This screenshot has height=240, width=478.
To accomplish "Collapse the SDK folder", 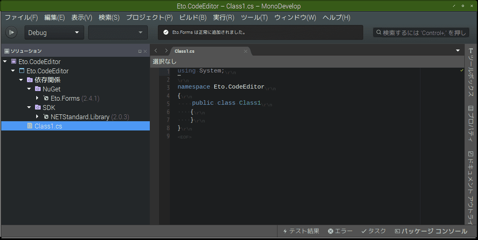I will click(x=29, y=107).
